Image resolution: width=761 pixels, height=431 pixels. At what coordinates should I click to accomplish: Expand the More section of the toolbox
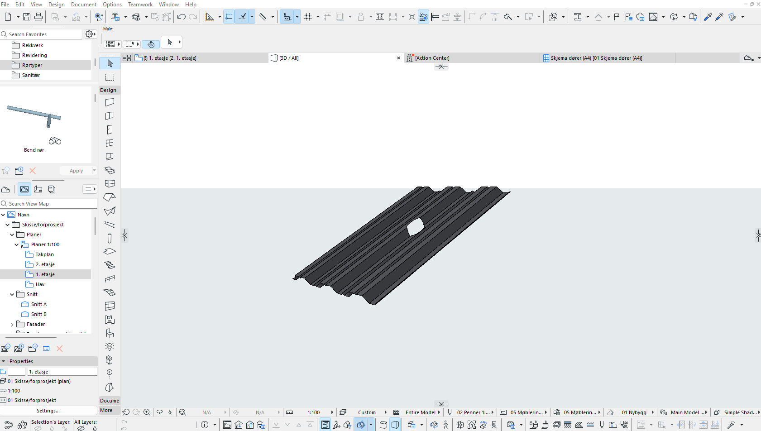point(106,410)
